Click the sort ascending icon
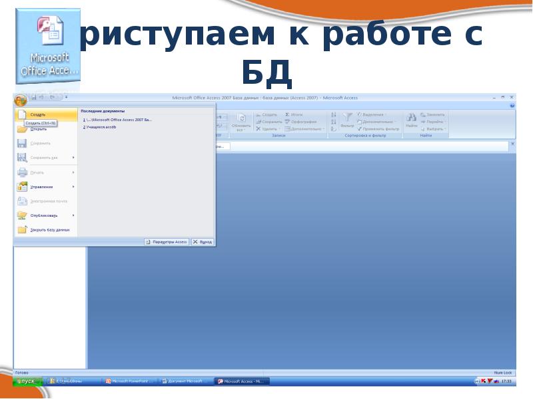 click(334, 115)
